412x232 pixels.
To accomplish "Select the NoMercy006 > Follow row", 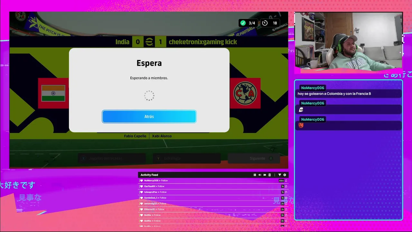I will coord(213,181).
